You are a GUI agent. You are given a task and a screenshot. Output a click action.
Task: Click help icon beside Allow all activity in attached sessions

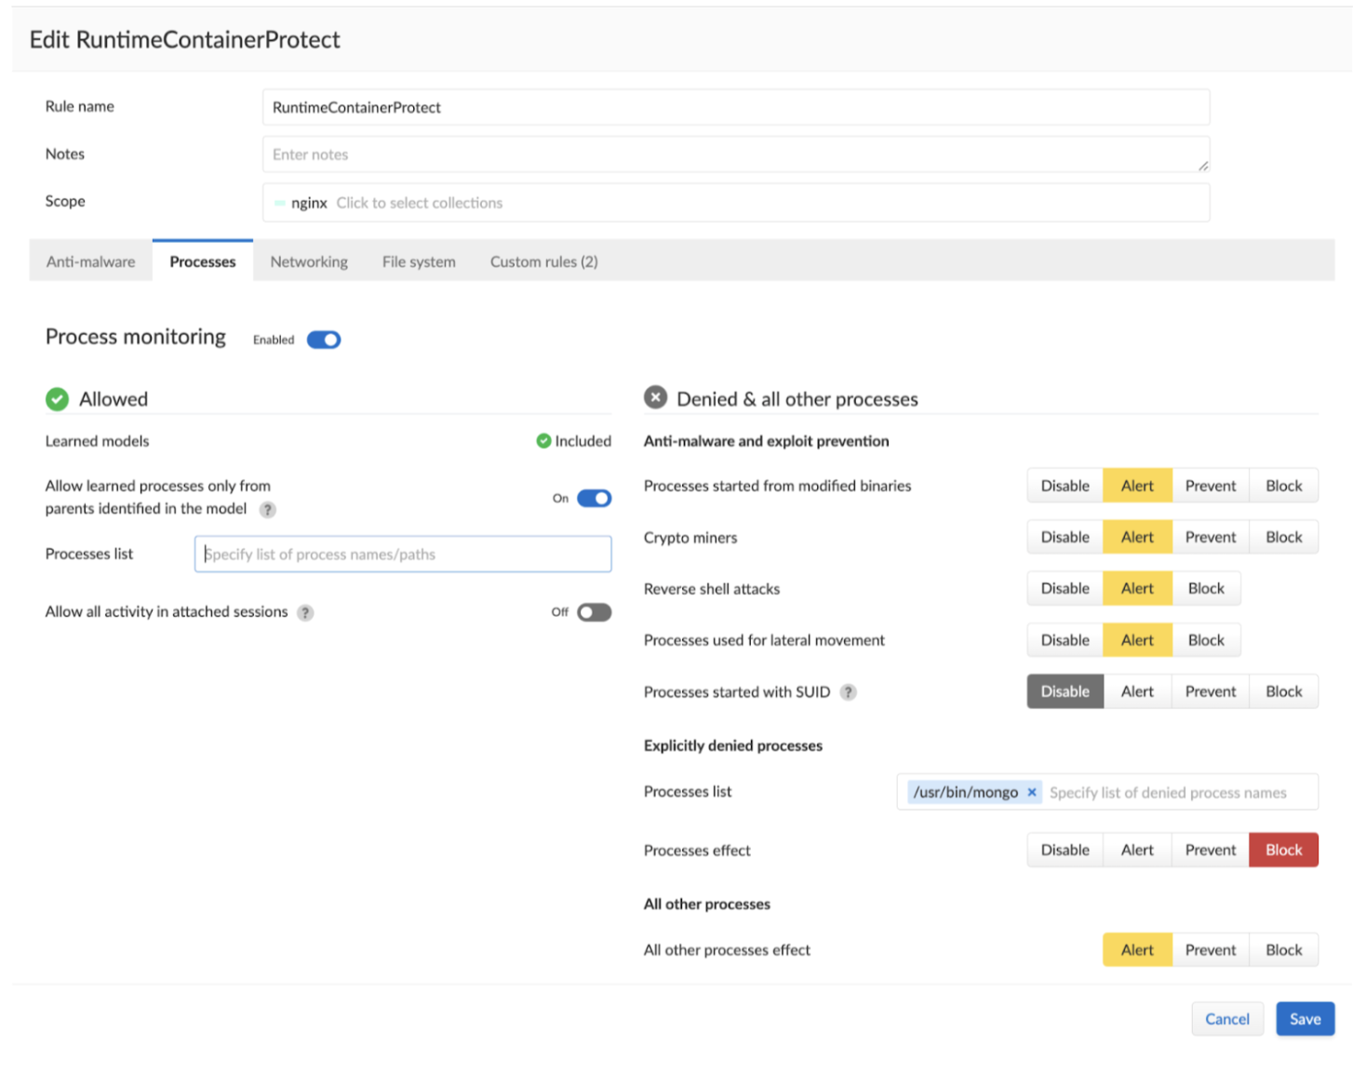(305, 612)
